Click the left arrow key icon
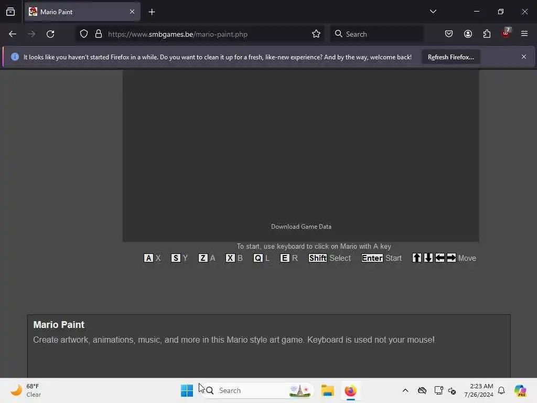The width and height of the screenshot is (537, 403). (440, 258)
